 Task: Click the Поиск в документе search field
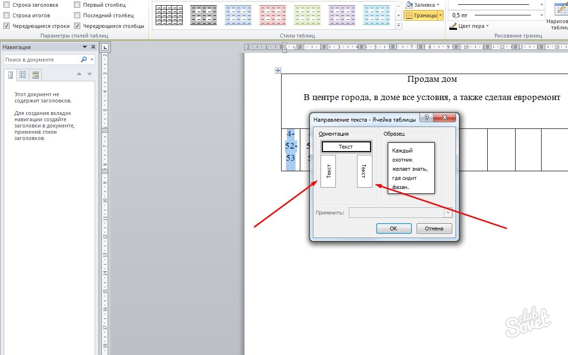[42, 60]
